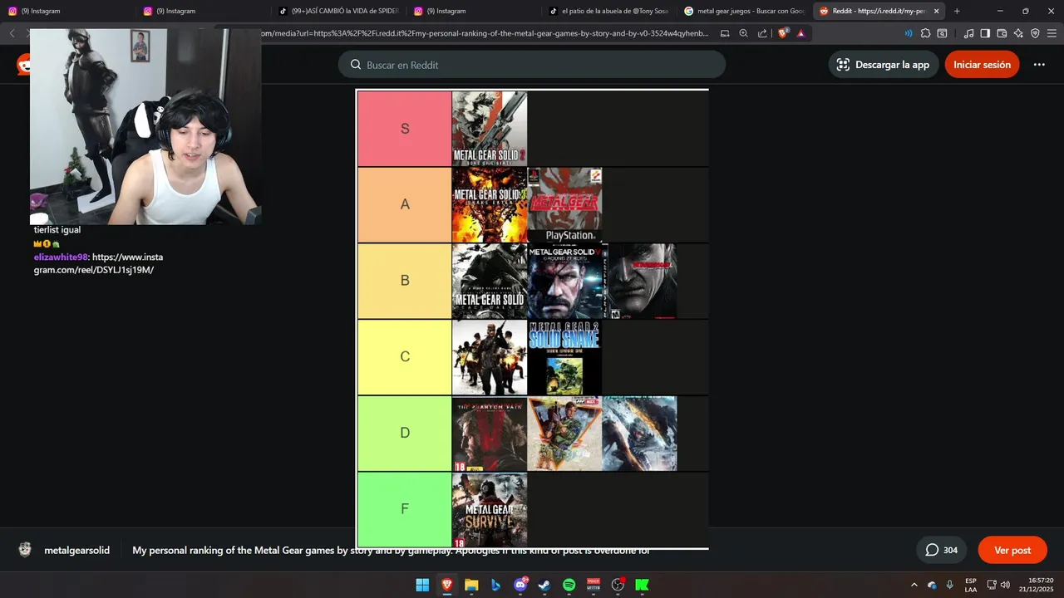Click The Phantom Pain cover in D tier
The height and width of the screenshot is (598, 1064).
pyautogui.click(x=490, y=434)
